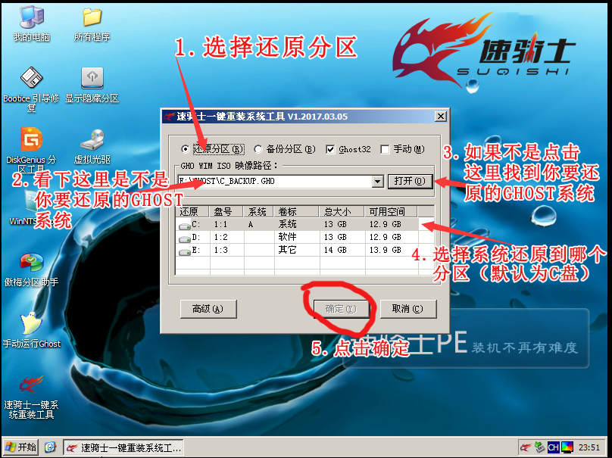Click the 速骑士 tray icon
Screen dimensions: 612x458
[526, 447]
